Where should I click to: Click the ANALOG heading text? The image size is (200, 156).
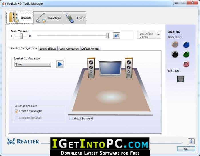(x=174, y=32)
